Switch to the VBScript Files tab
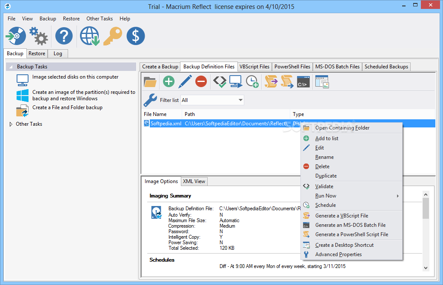443x285 pixels. (x=254, y=67)
